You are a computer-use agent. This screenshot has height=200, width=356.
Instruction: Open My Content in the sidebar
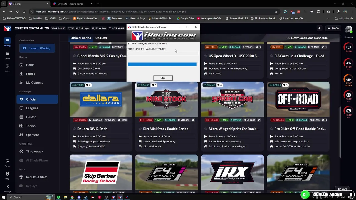point(37,82)
